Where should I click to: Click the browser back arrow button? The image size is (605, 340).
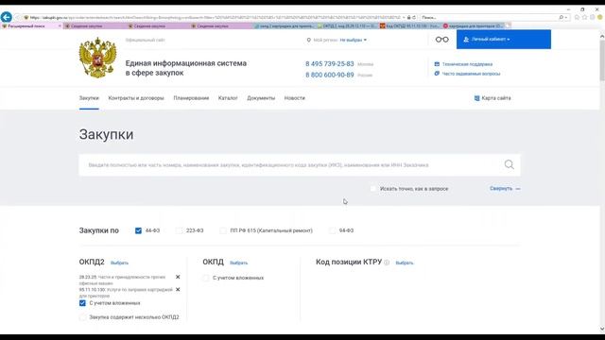[7, 17]
